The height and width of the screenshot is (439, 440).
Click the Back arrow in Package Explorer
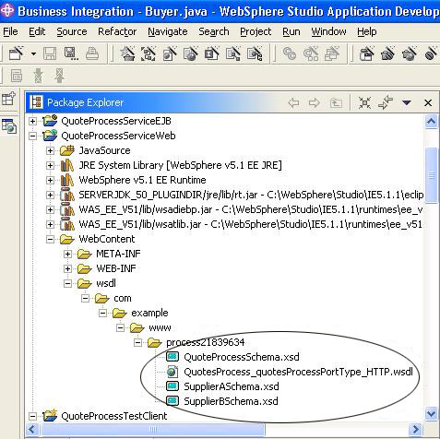293,102
